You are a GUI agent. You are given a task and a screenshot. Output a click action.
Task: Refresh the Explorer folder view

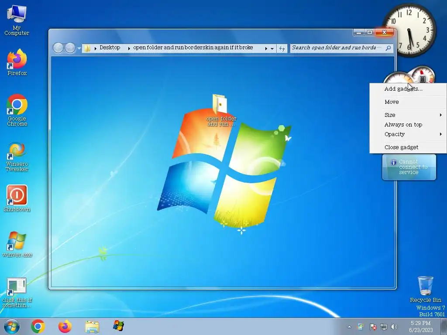(x=282, y=48)
